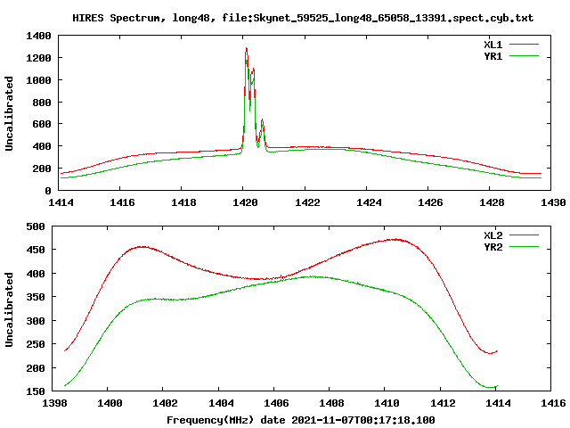Click the green line sample beside YR2
The image size is (570, 428).
tap(524, 247)
